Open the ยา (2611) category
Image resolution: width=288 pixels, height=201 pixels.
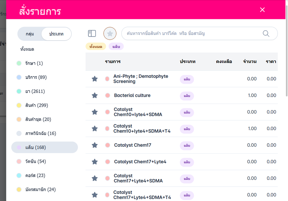35,91
